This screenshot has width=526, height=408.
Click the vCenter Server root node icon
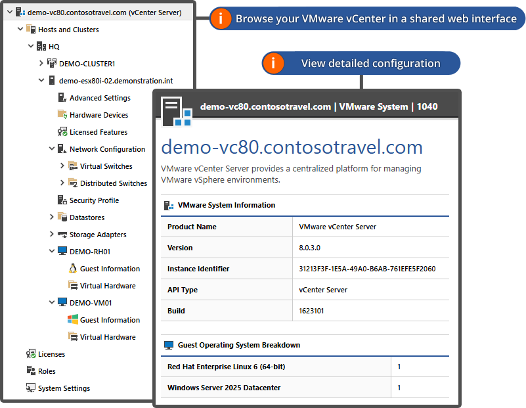click(x=20, y=12)
